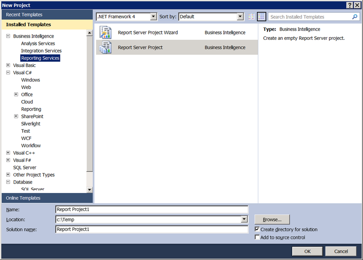Select the WCF template category
363x260 pixels.
point(26,138)
